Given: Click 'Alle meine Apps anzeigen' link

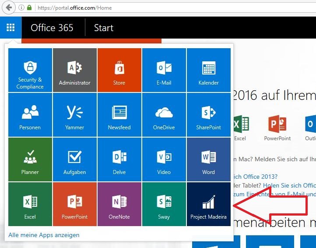Looking at the screenshot, I should click(x=44, y=235).
